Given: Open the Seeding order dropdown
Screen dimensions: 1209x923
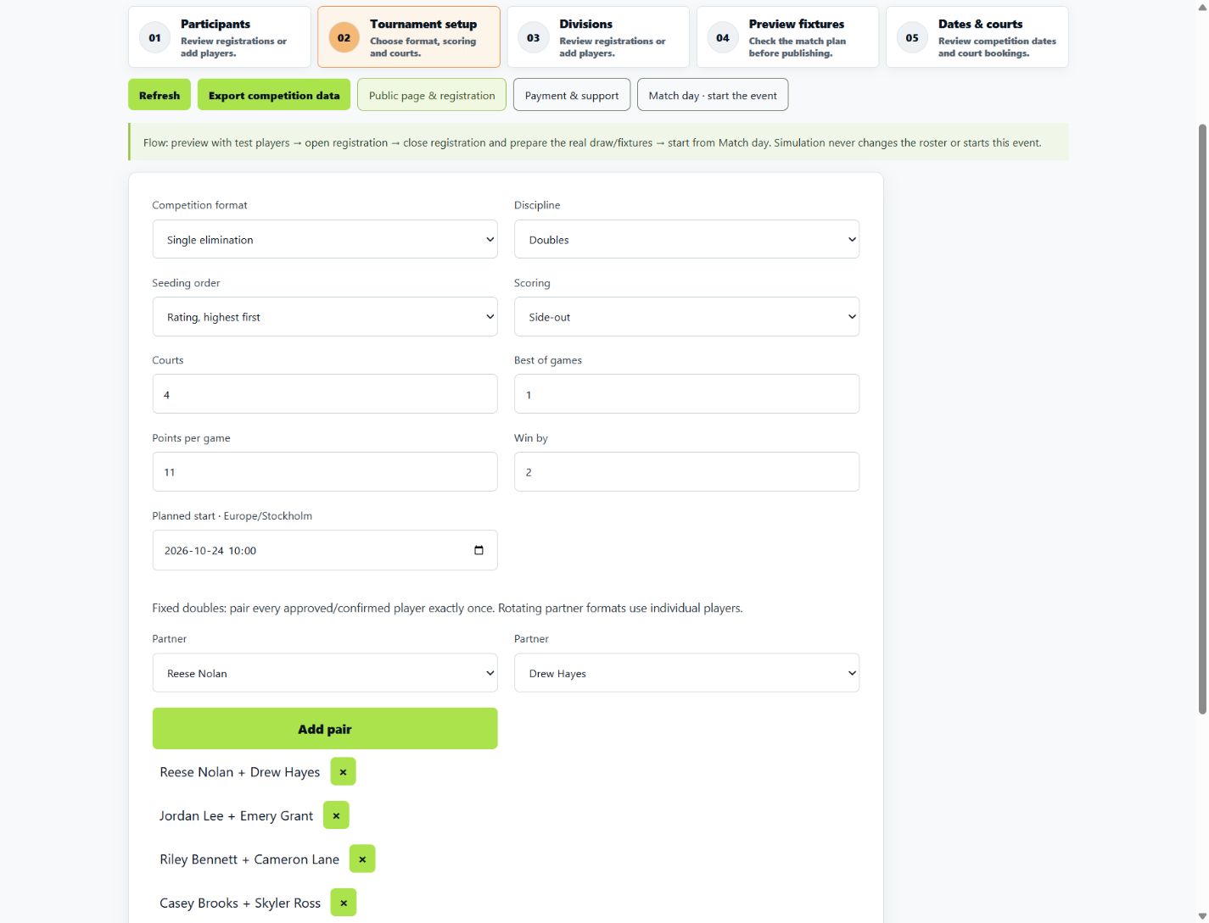Looking at the screenshot, I should pyautogui.click(x=325, y=317).
